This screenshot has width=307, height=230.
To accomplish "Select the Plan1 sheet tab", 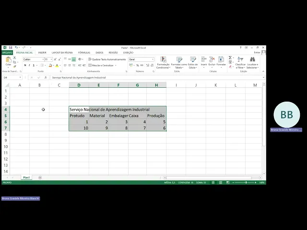I will pyautogui.click(x=26, y=178).
